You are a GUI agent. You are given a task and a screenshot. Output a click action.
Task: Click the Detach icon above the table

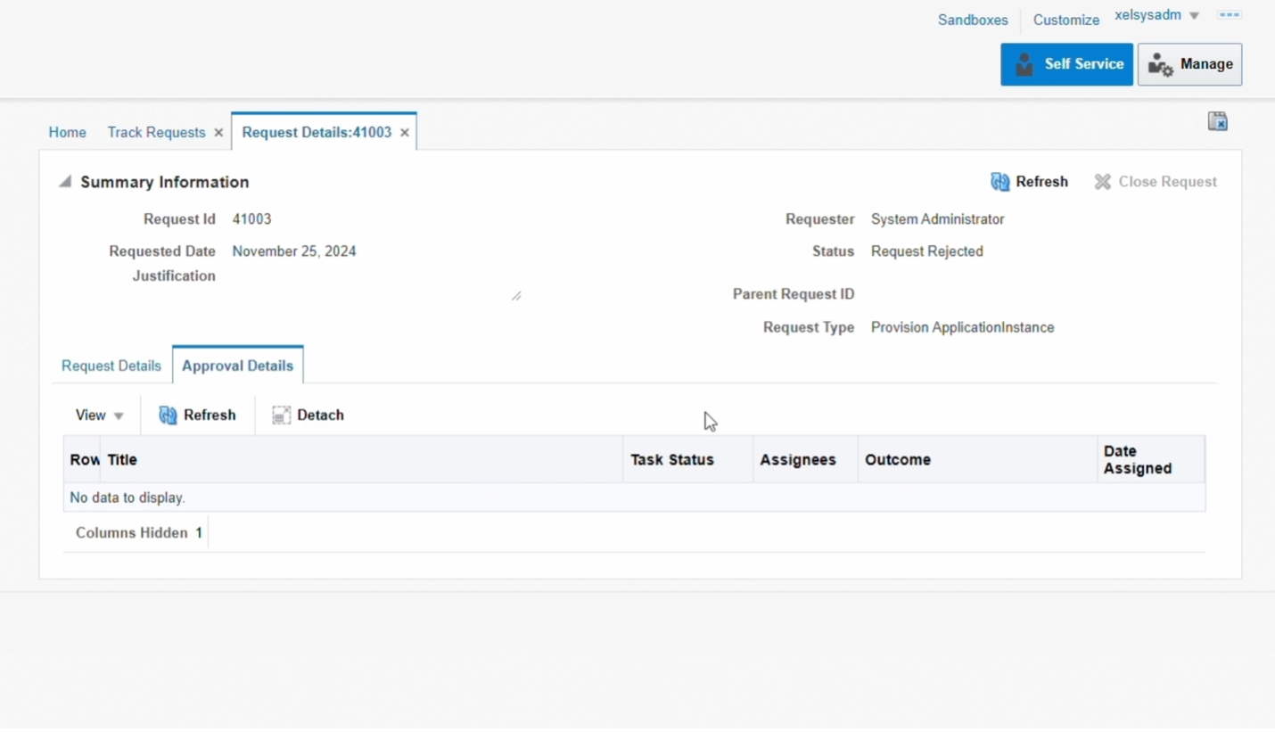(x=281, y=415)
